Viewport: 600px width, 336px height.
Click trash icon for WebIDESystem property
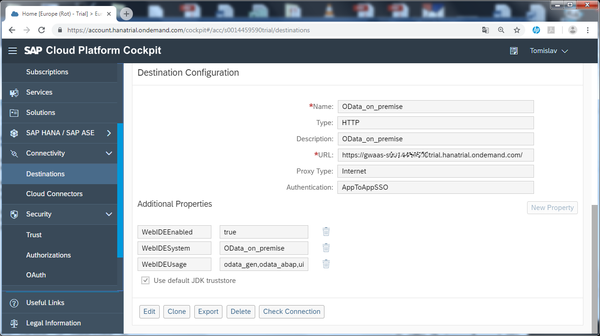pos(326,248)
